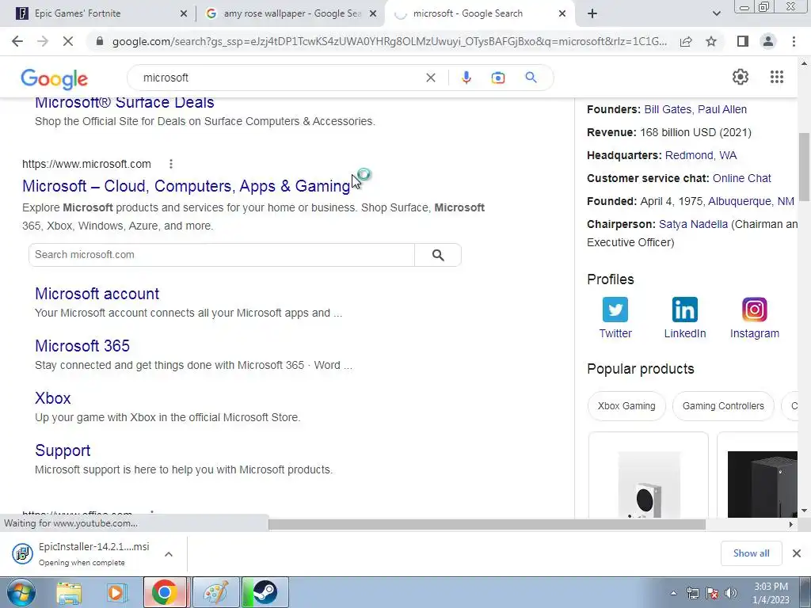Share this page from address bar
811x608 pixels.
pos(686,41)
